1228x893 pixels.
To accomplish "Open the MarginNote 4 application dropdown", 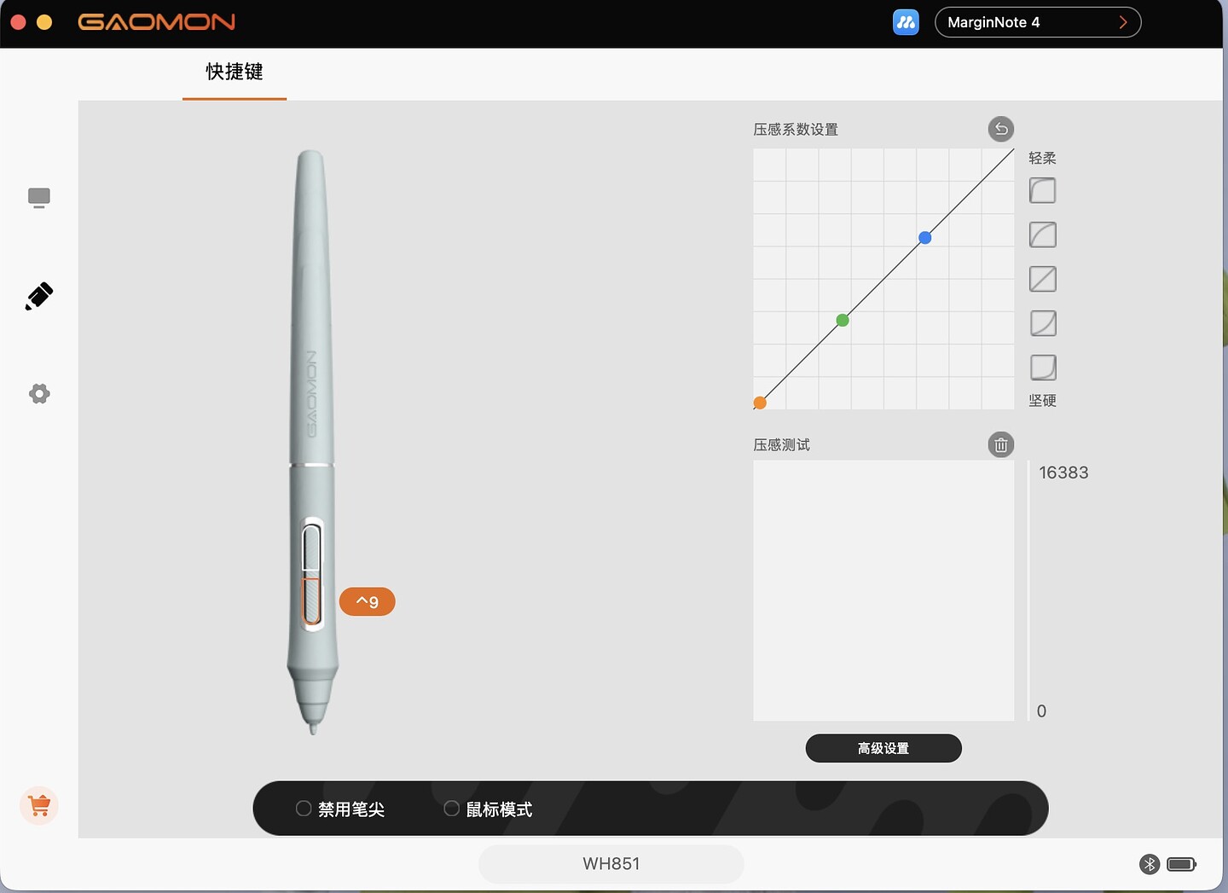I will click(x=1038, y=22).
